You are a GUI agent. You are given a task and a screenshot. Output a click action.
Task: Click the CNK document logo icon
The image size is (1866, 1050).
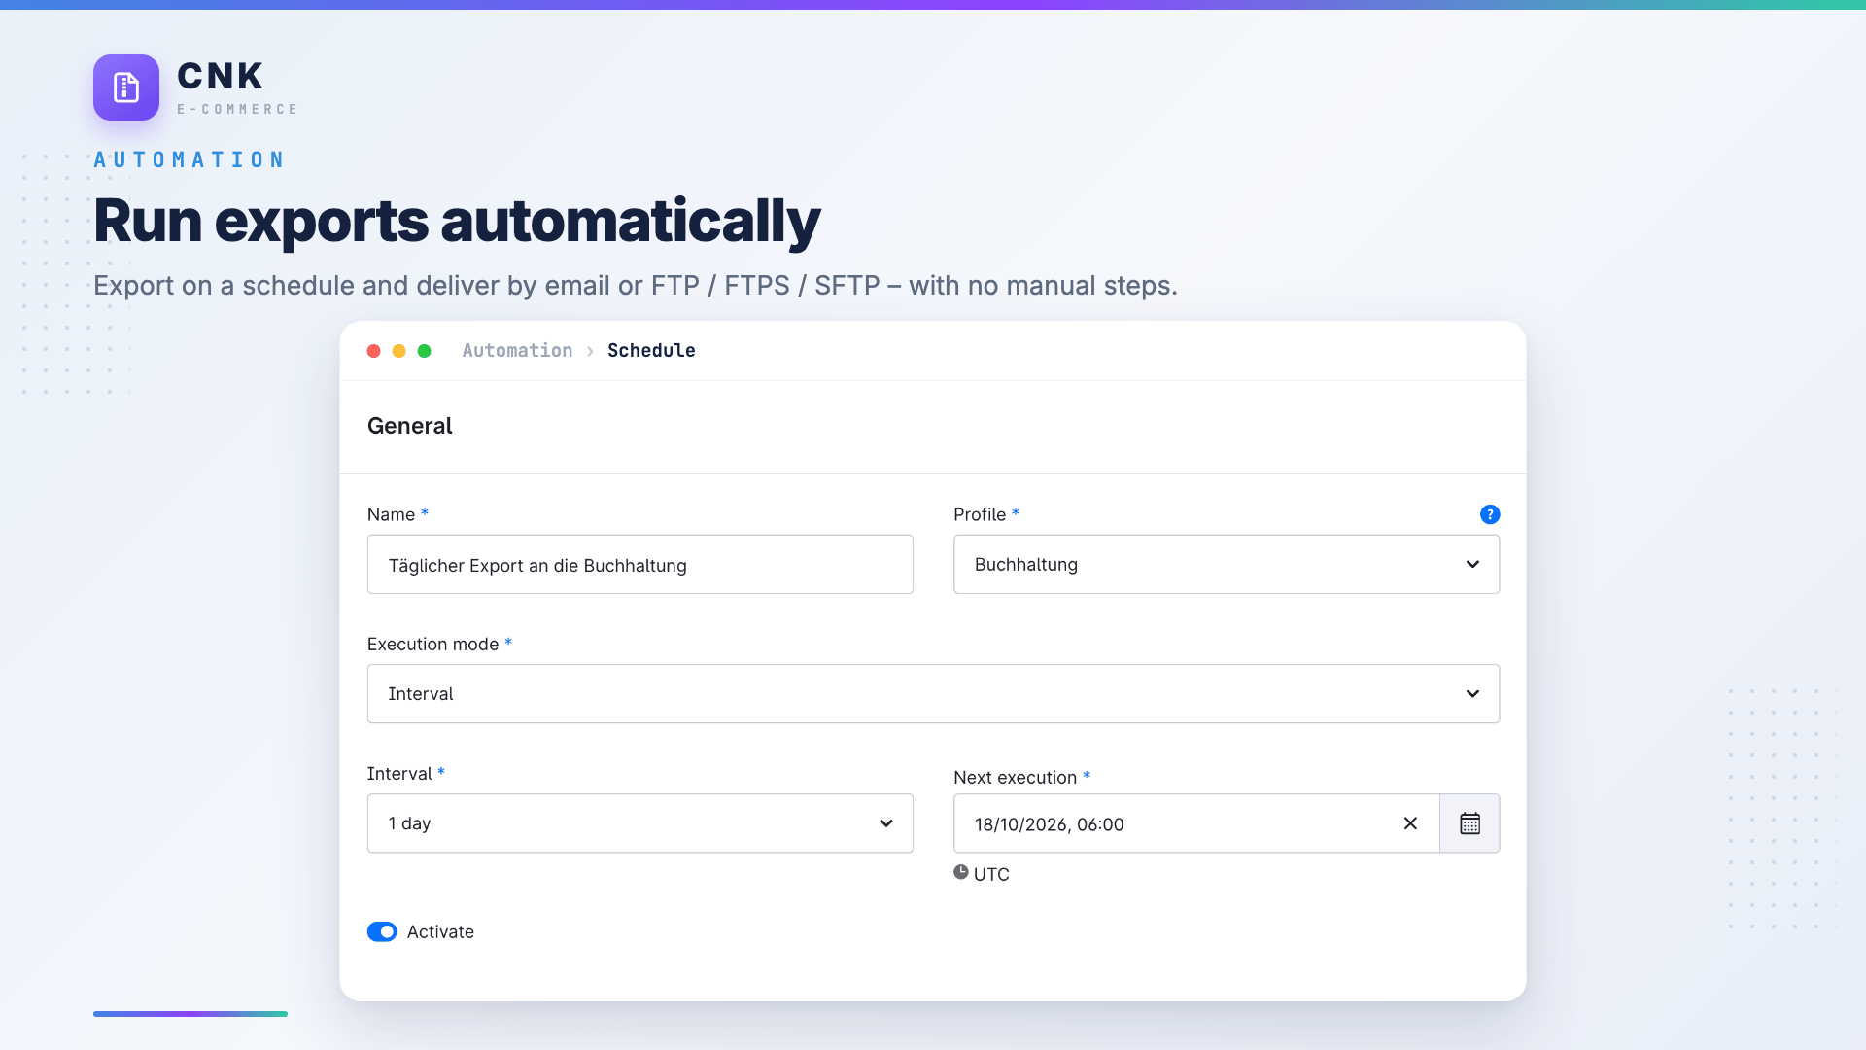pyautogui.click(x=126, y=87)
